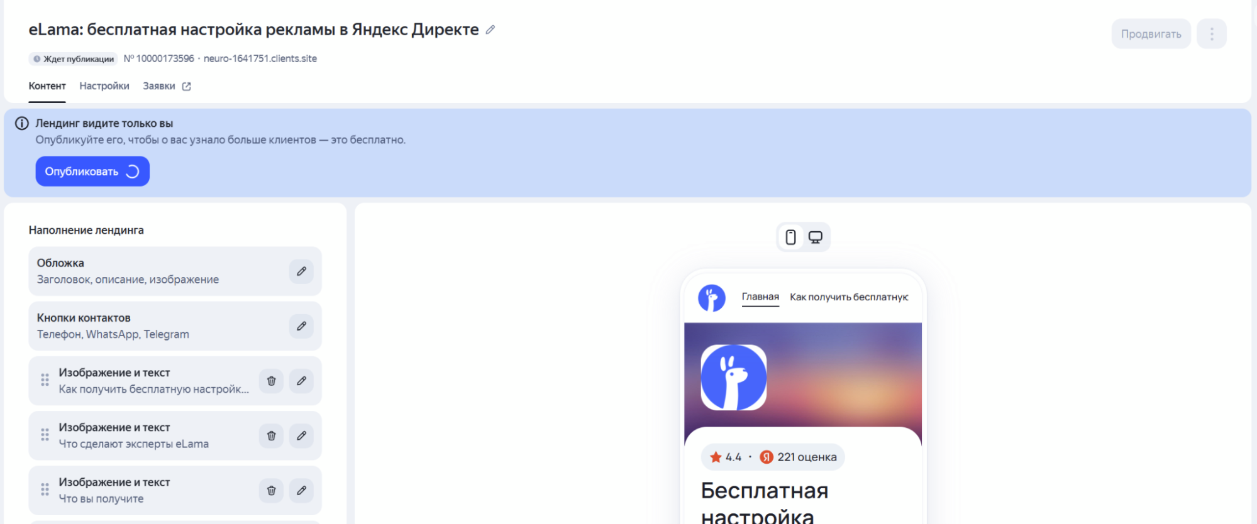The image size is (1257, 524).
Task: Click the 'Ждет публикации' status badge
Action: 74,59
